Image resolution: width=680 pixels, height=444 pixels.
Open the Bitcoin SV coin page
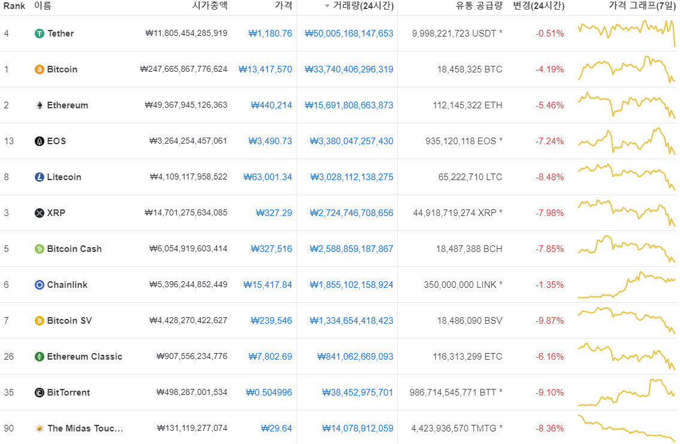(69, 321)
